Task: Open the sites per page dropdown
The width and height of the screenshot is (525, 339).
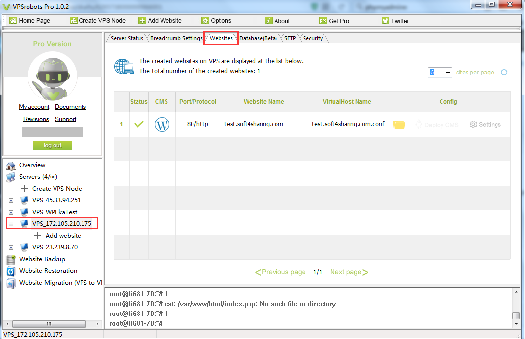Action: click(x=448, y=73)
